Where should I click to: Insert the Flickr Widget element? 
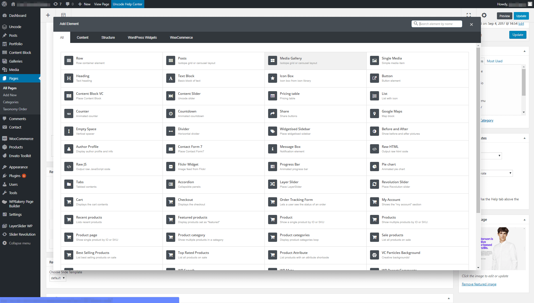(214, 167)
